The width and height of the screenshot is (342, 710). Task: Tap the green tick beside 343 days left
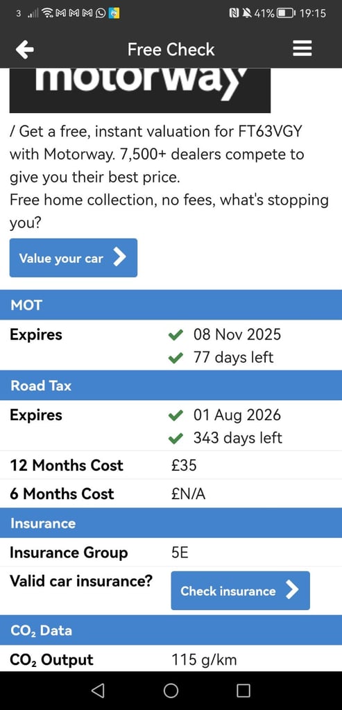(x=175, y=439)
